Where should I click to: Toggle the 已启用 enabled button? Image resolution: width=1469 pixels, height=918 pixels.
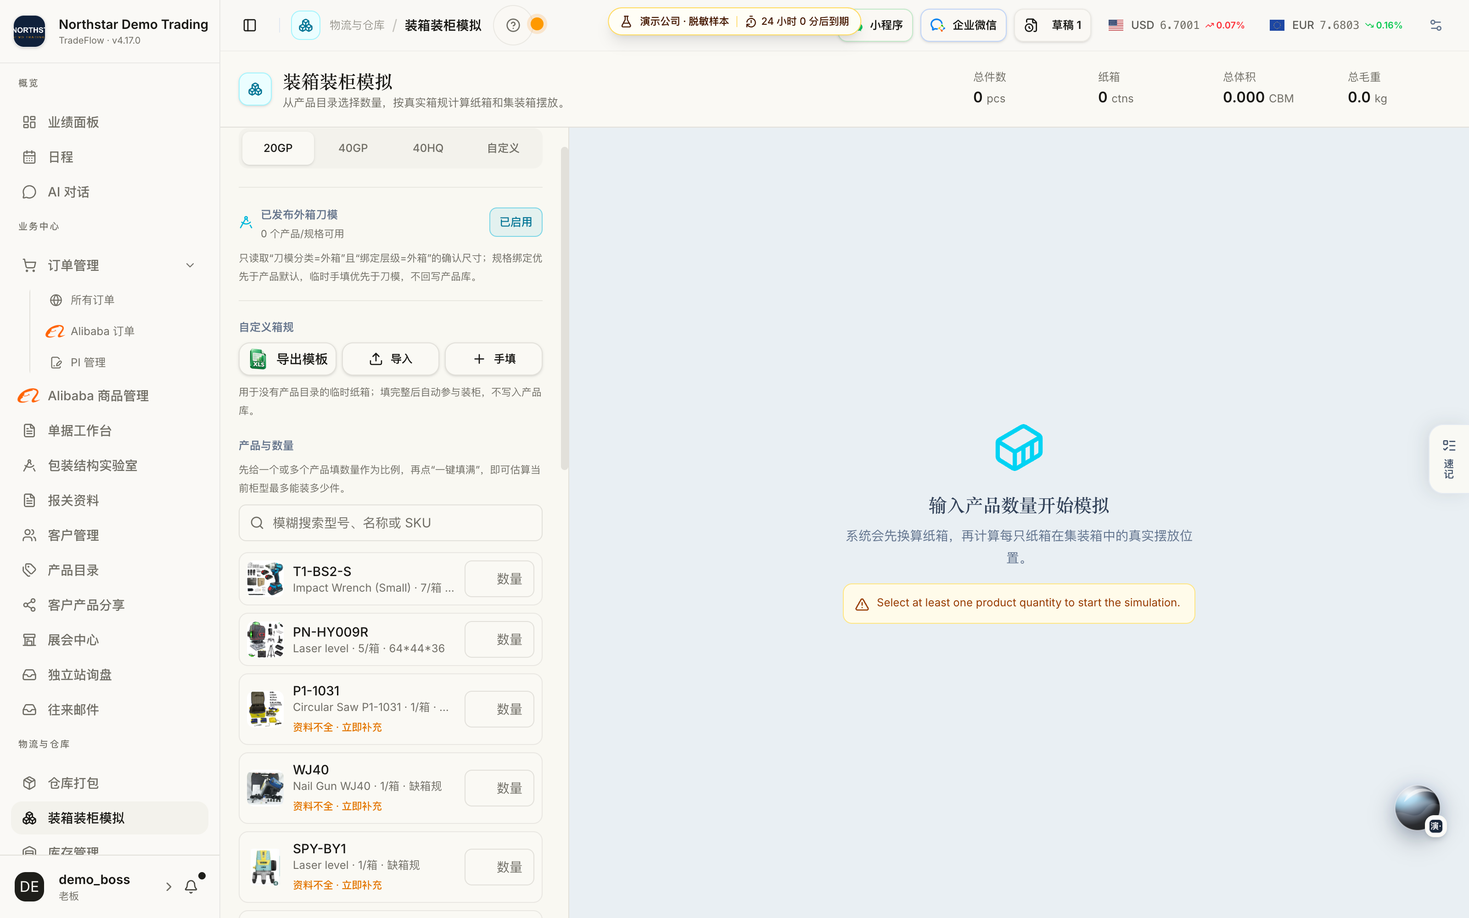[x=516, y=222]
